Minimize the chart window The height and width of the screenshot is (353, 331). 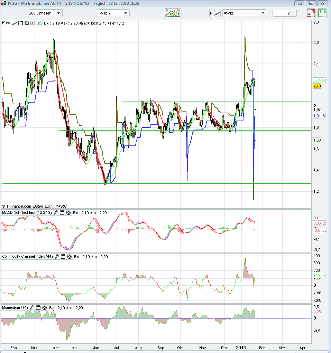click(x=300, y=3)
